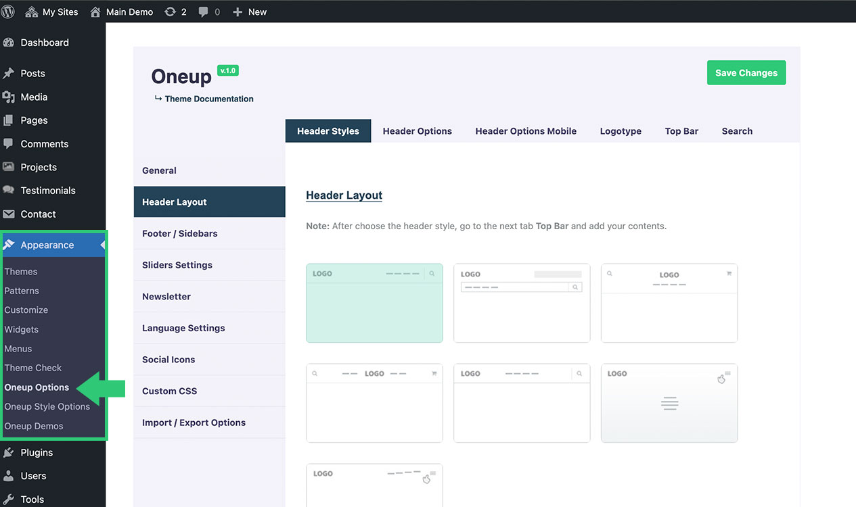Click the Posts pushpin icon
The image size is (856, 507).
click(x=9, y=73)
